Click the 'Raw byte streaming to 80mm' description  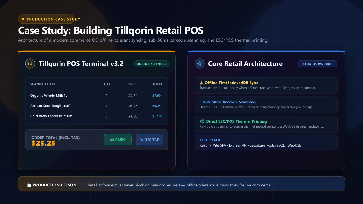coord(262,127)
